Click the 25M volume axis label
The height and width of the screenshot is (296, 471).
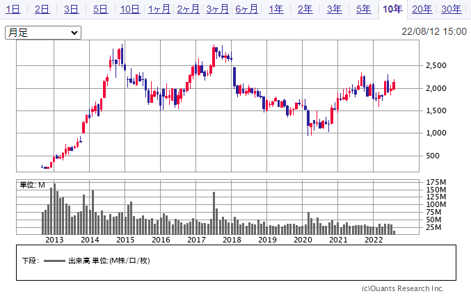pos(433,227)
